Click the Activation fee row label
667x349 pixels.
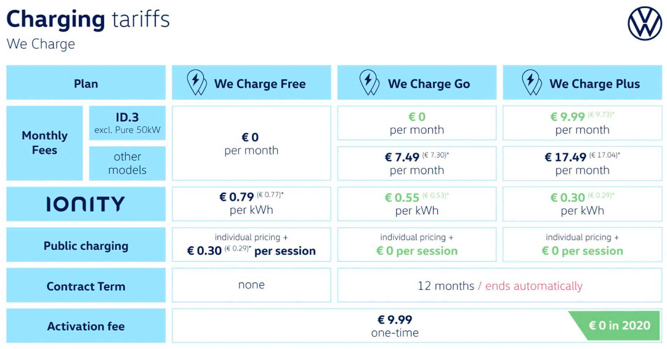coord(86,326)
